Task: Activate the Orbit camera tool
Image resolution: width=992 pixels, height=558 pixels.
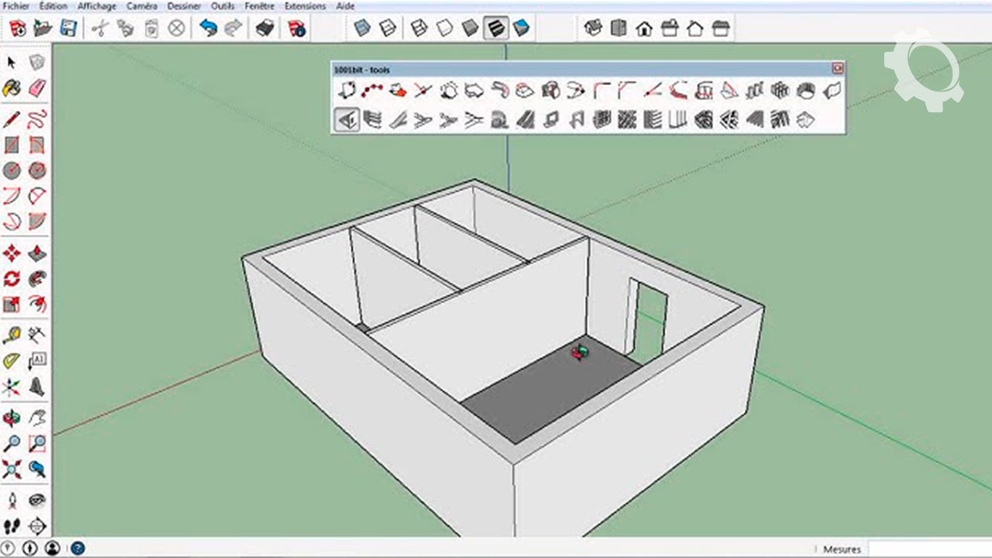Action: 12,418
